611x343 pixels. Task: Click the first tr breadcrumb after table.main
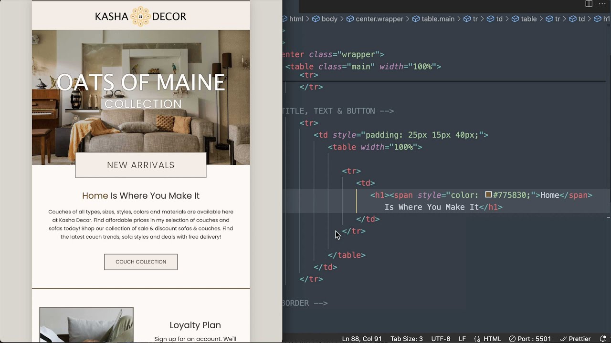(x=471, y=19)
